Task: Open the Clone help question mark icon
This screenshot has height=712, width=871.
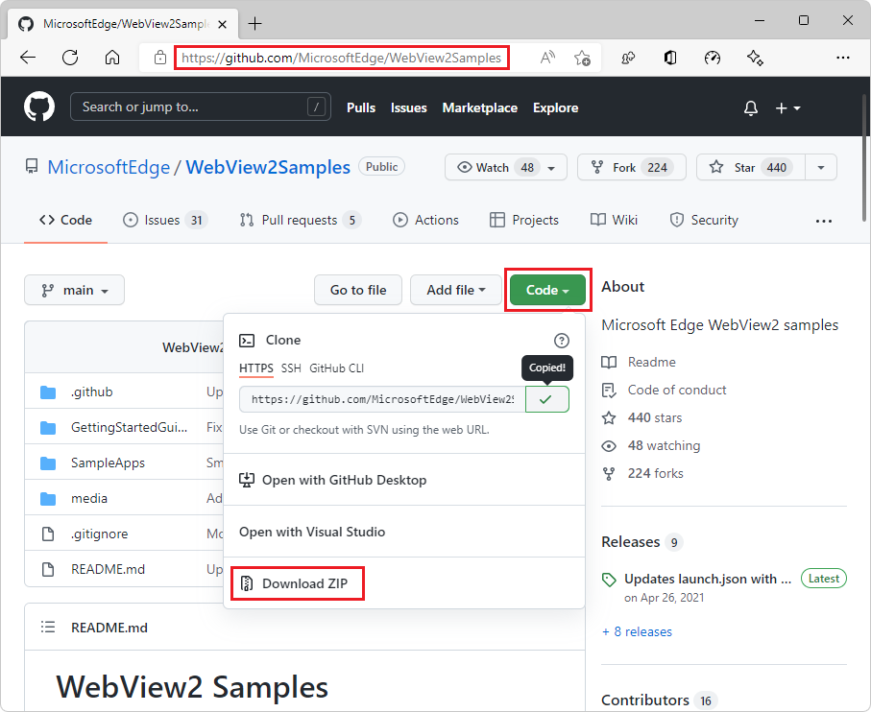Action: point(562,341)
